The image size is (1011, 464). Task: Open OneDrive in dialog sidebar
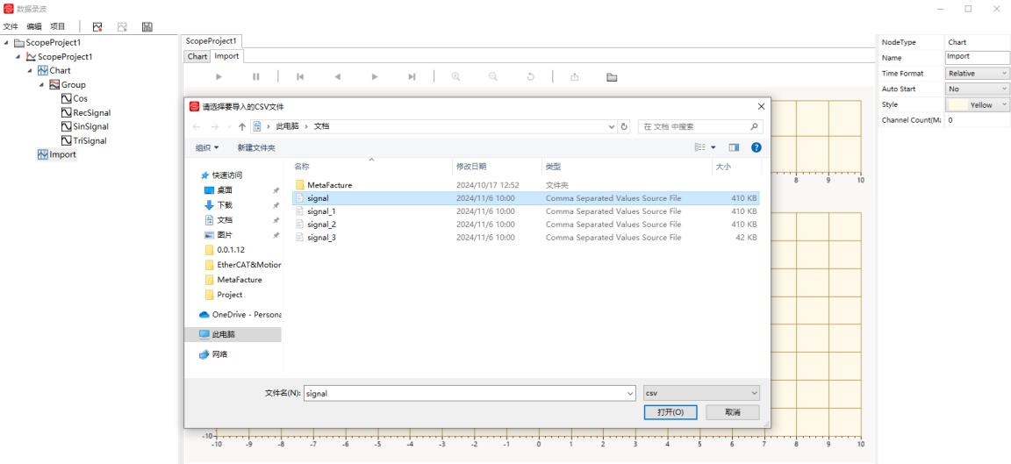(x=240, y=315)
